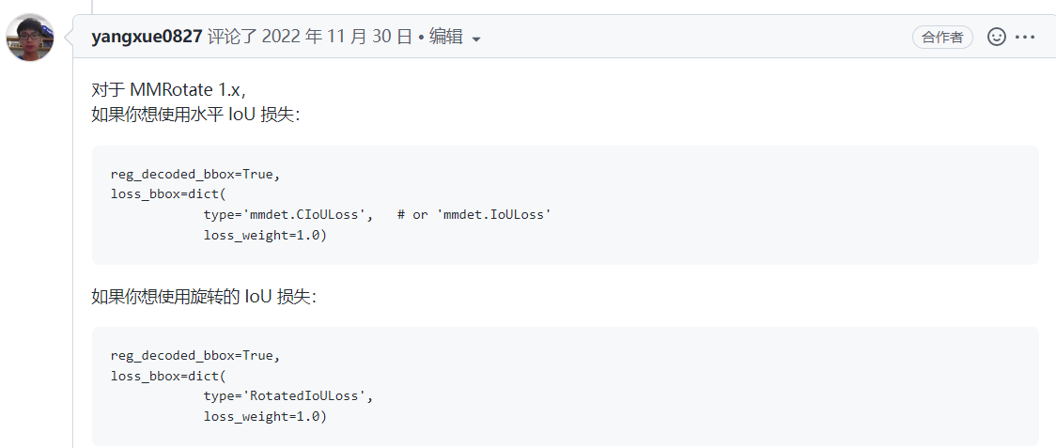Click the caret arrow beside 编辑
This screenshot has height=448, width=1056.
tap(475, 39)
